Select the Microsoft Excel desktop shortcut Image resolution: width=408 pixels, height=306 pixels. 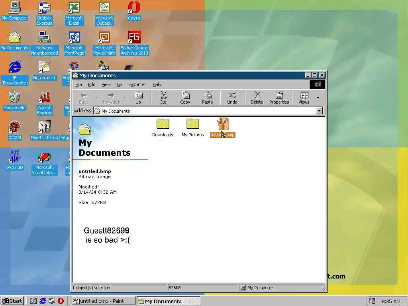[74, 14]
